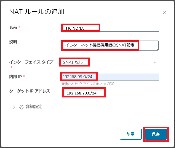
Task: Focus the 説明 description text area
Action: (110, 46)
